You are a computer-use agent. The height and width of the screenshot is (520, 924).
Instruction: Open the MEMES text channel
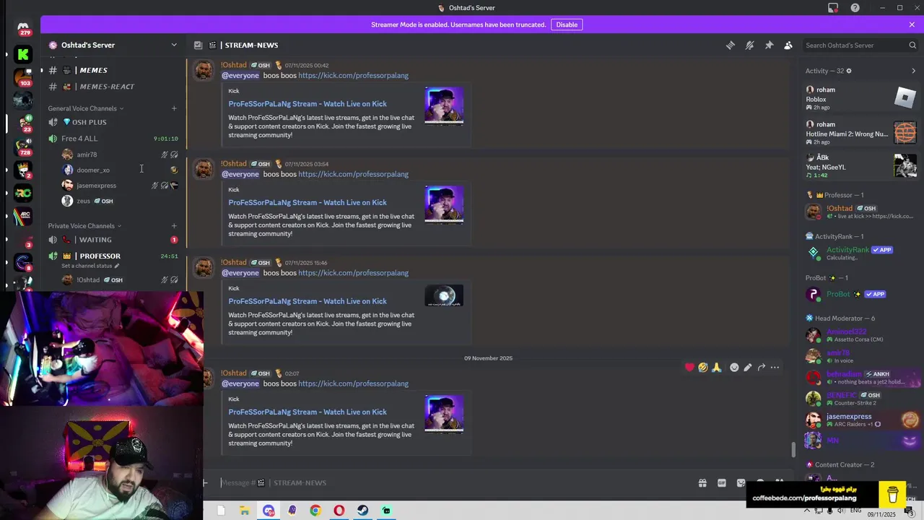coord(112,70)
